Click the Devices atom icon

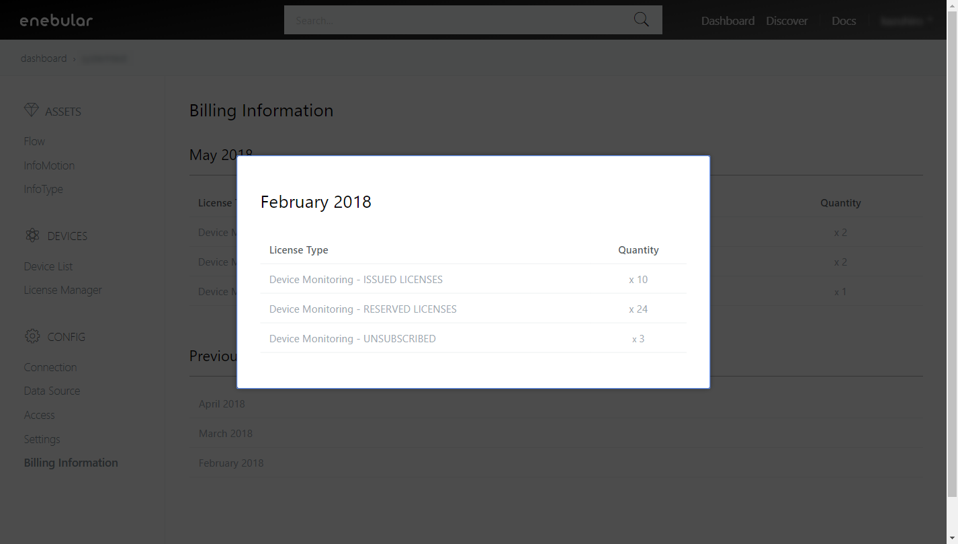click(x=32, y=235)
